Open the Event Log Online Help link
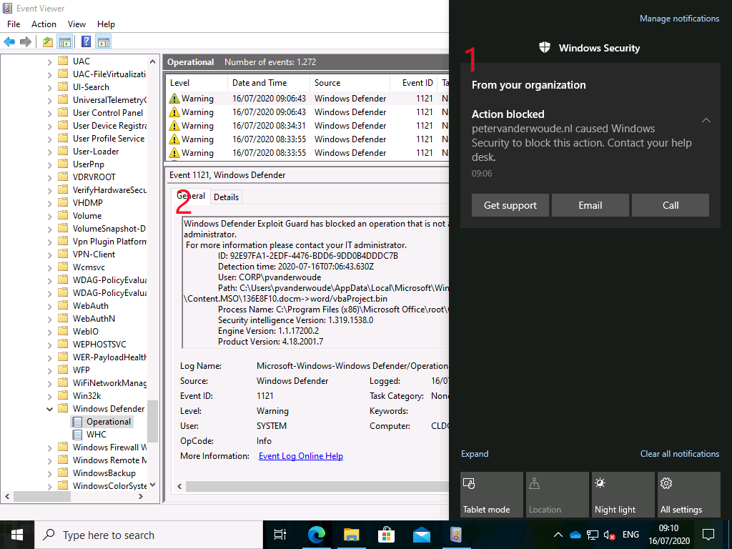Screen dimensions: 732x549 [x=300, y=456]
